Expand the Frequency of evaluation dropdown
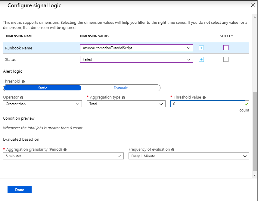Viewport: 258px width, 201px height. (x=189, y=156)
